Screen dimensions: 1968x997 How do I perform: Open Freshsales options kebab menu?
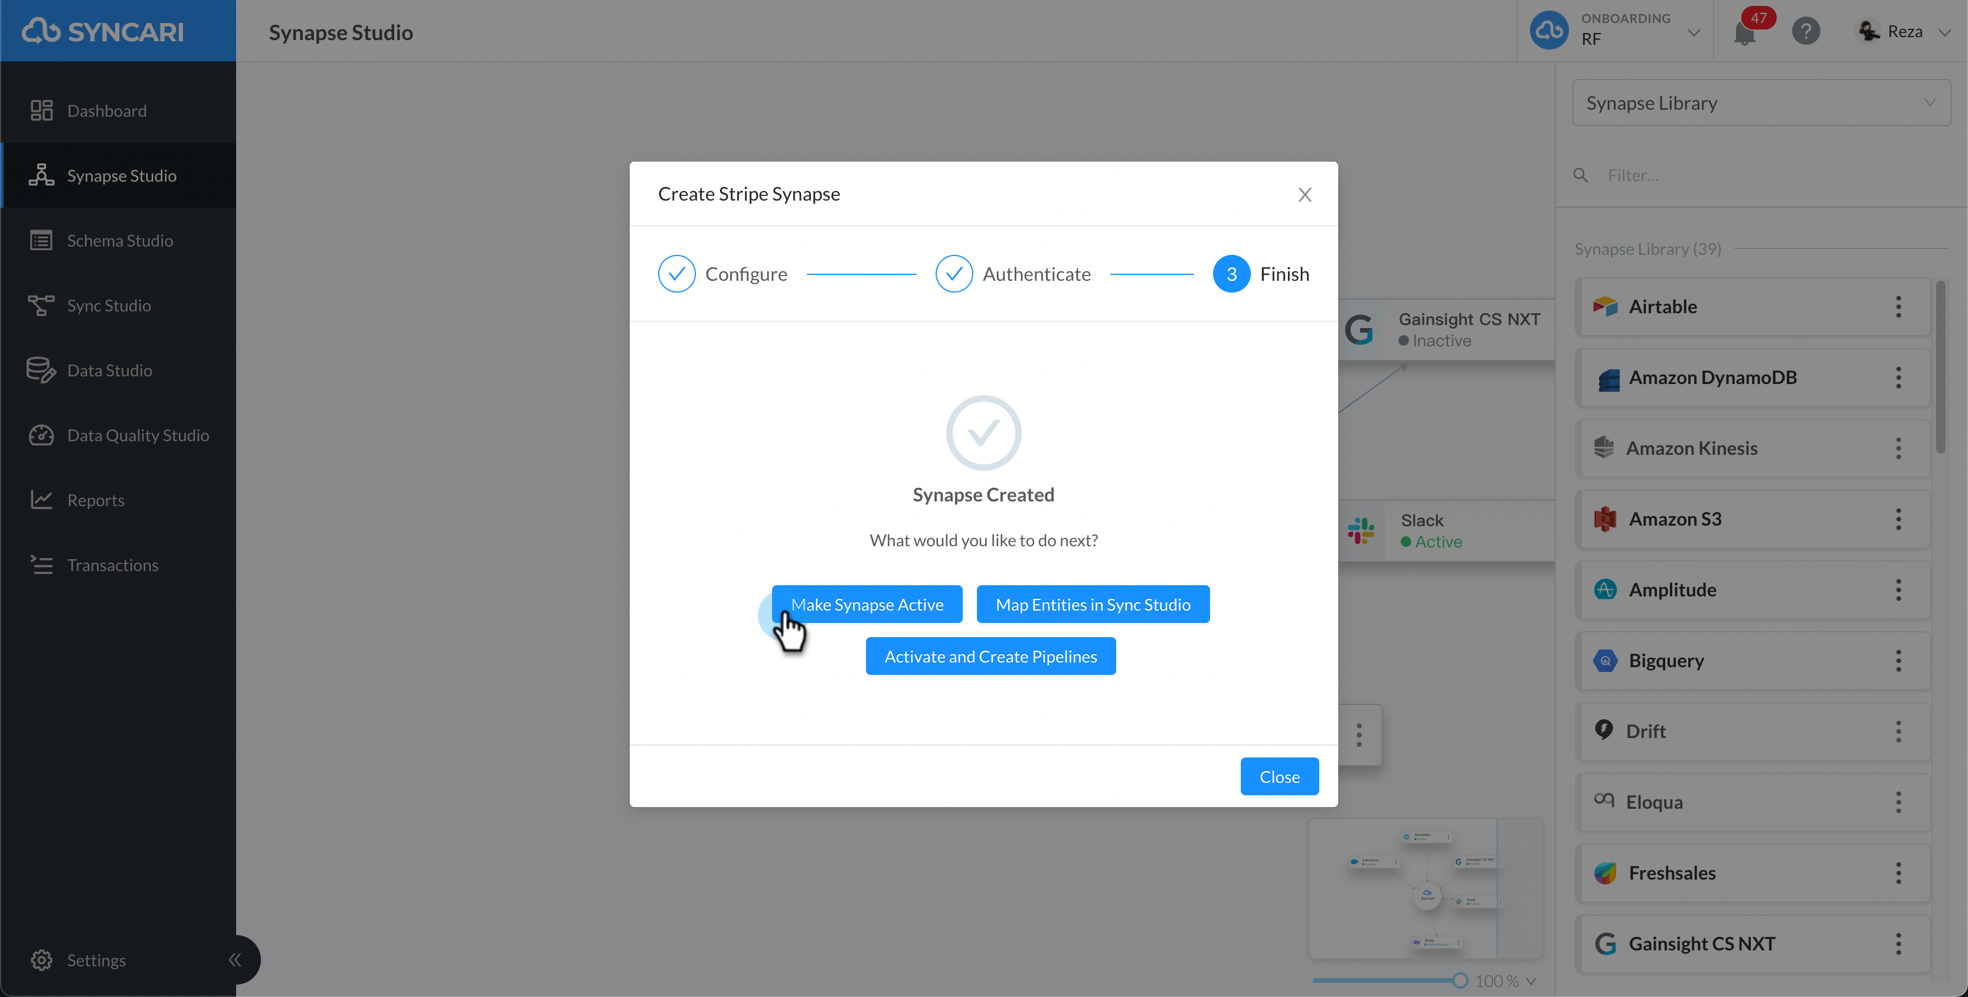(1898, 873)
